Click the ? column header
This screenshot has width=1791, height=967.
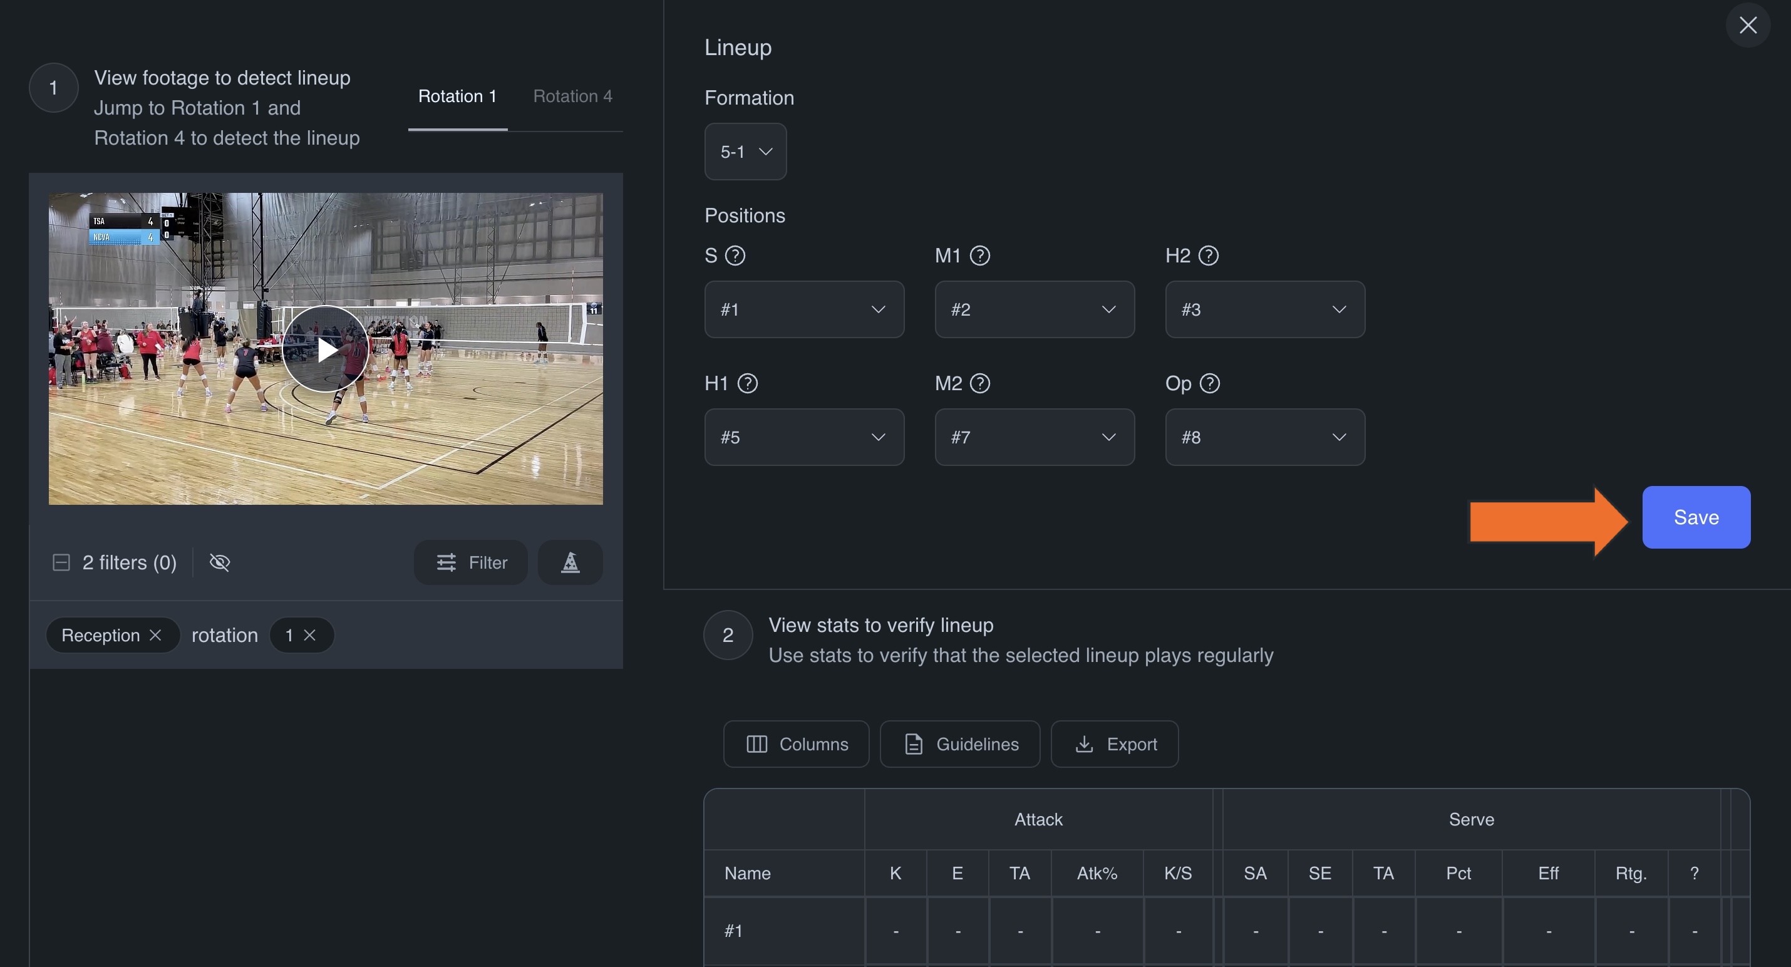(x=1695, y=873)
